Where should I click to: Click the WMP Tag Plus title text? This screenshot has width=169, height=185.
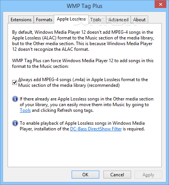point(84,6)
